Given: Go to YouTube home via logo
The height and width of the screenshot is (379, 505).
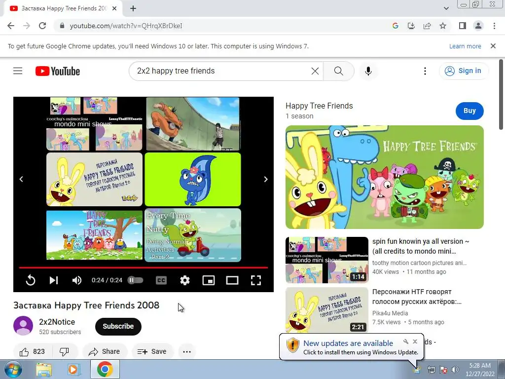Looking at the screenshot, I should (58, 71).
